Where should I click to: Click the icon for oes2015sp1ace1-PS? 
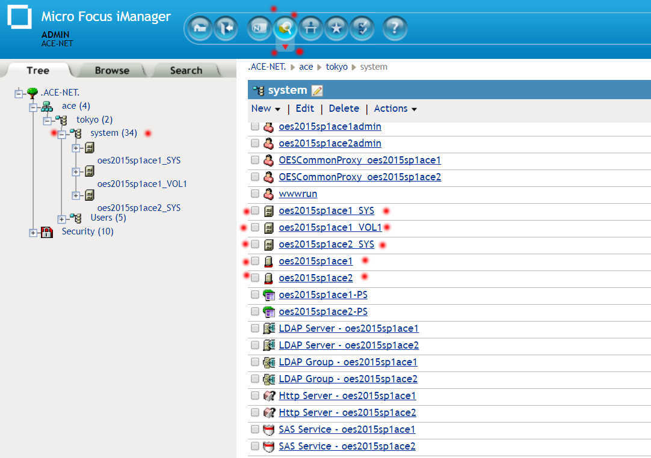(269, 295)
